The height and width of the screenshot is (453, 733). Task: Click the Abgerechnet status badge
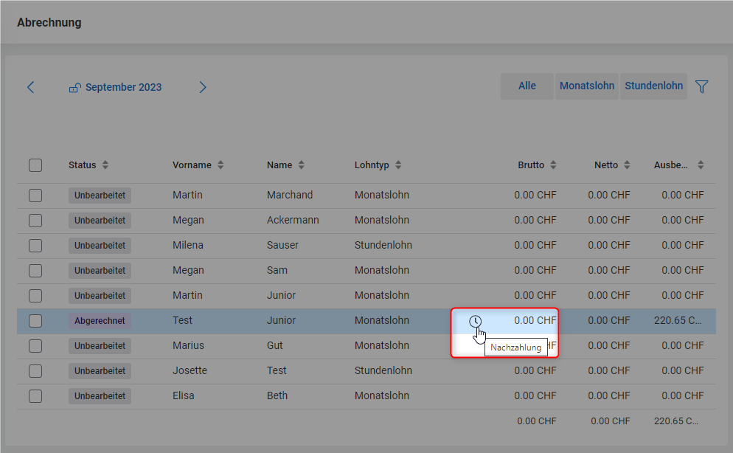[x=100, y=321]
